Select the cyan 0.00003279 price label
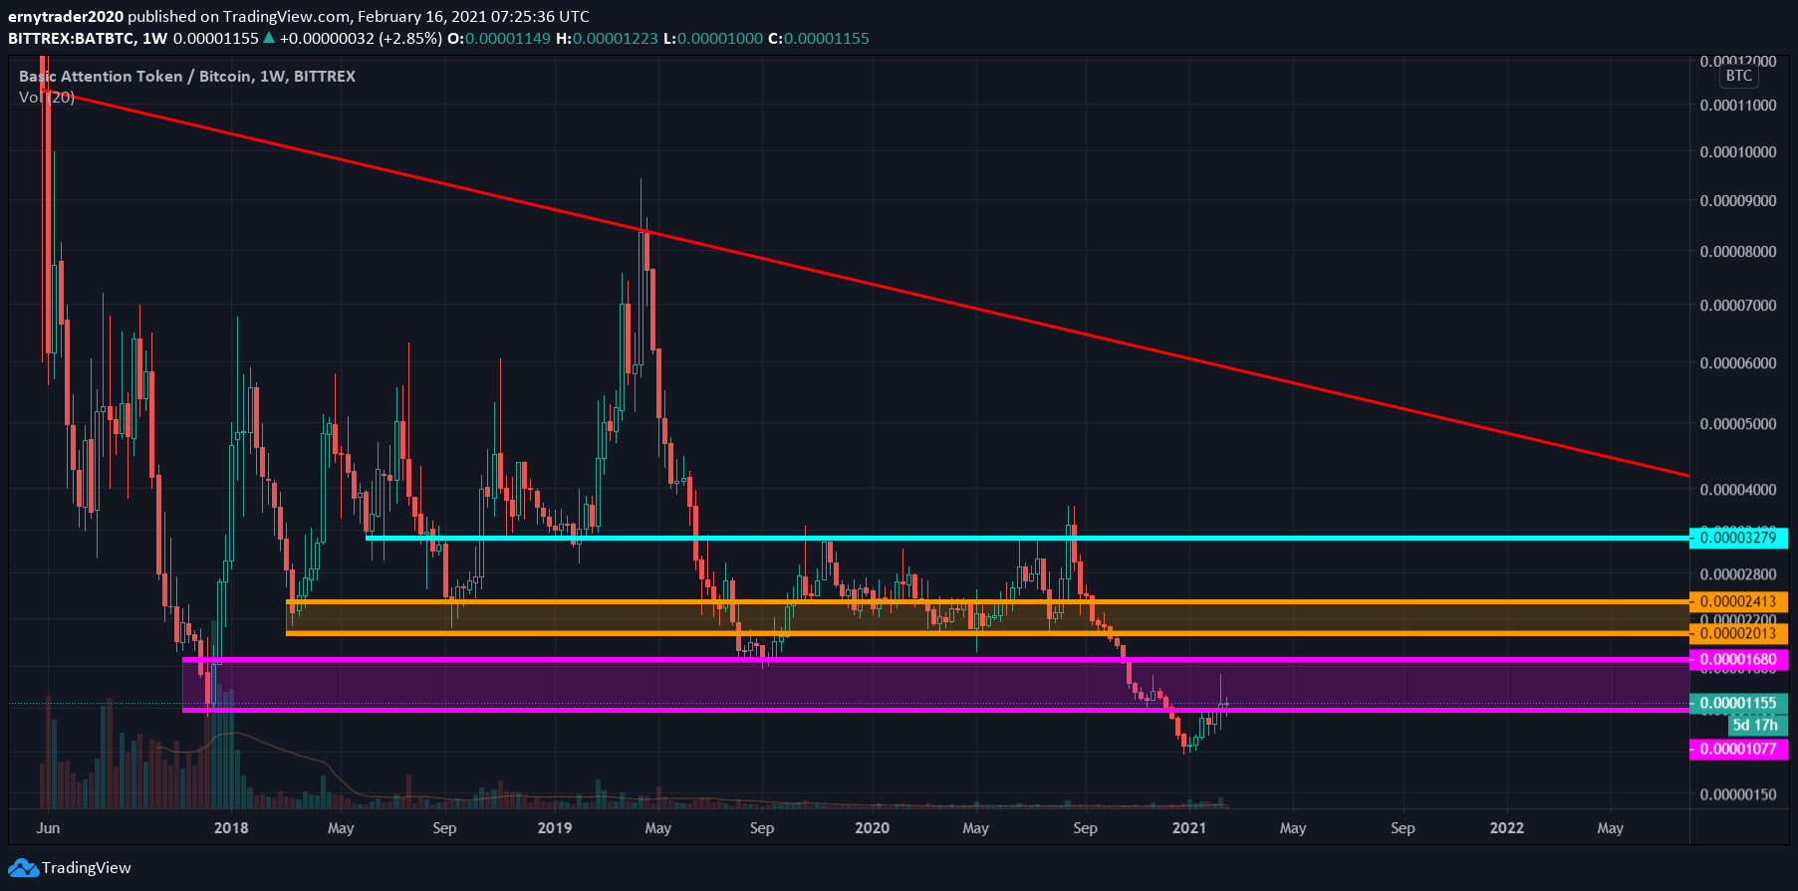The image size is (1798, 891). (x=1738, y=538)
